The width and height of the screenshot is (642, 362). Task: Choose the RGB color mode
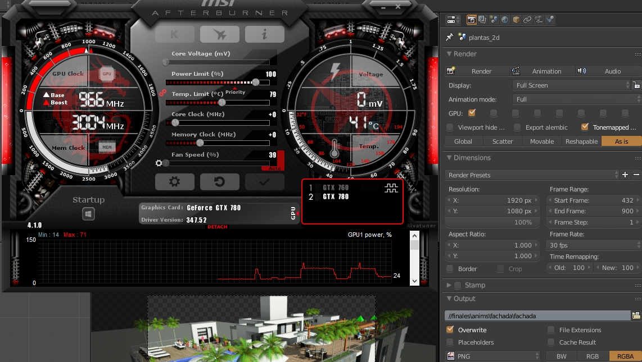(x=593, y=356)
